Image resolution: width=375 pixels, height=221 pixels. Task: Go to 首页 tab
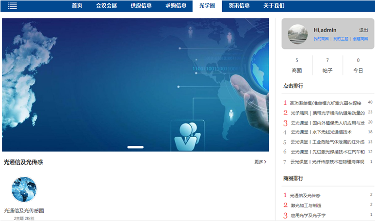pos(77,6)
